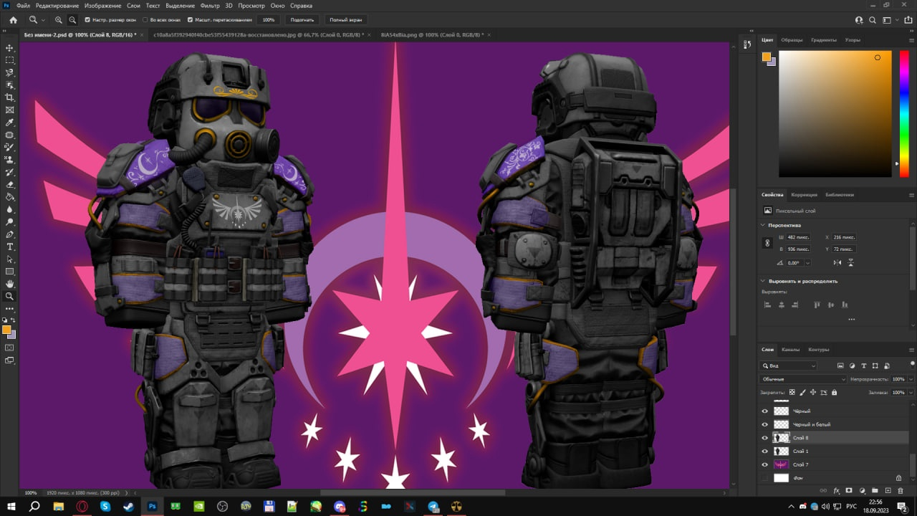The height and width of the screenshot is (516, 917).
Task: Select the Eyedropper tool
Action: [x=9, y=123]
